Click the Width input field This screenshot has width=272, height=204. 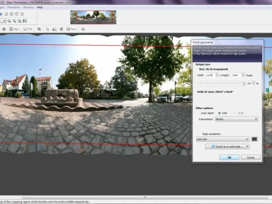click(x=210, y=75)
